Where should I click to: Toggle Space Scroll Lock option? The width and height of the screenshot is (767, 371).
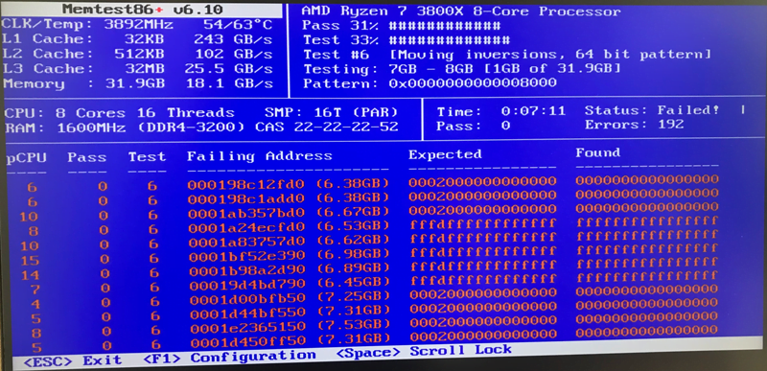pos(424,351)
